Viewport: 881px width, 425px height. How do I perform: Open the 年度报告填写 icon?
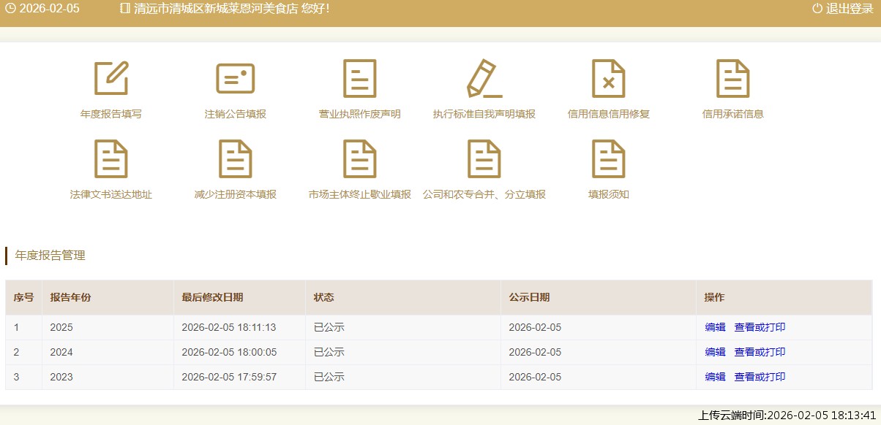coord(111,79)
